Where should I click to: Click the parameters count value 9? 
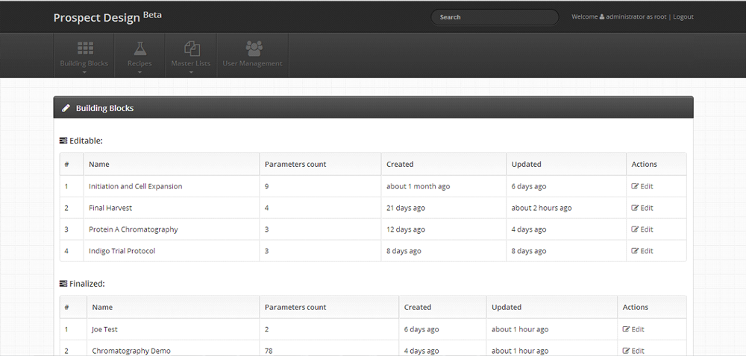tap(267, 186)
